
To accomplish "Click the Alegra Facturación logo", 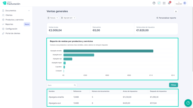I will pyautogui.click(x=12, y=3).
